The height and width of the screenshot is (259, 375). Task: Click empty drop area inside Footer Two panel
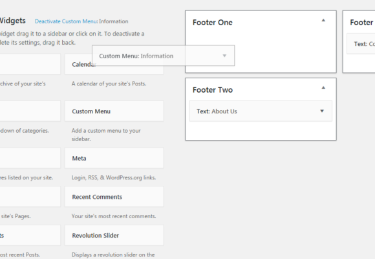pos(261,131)
